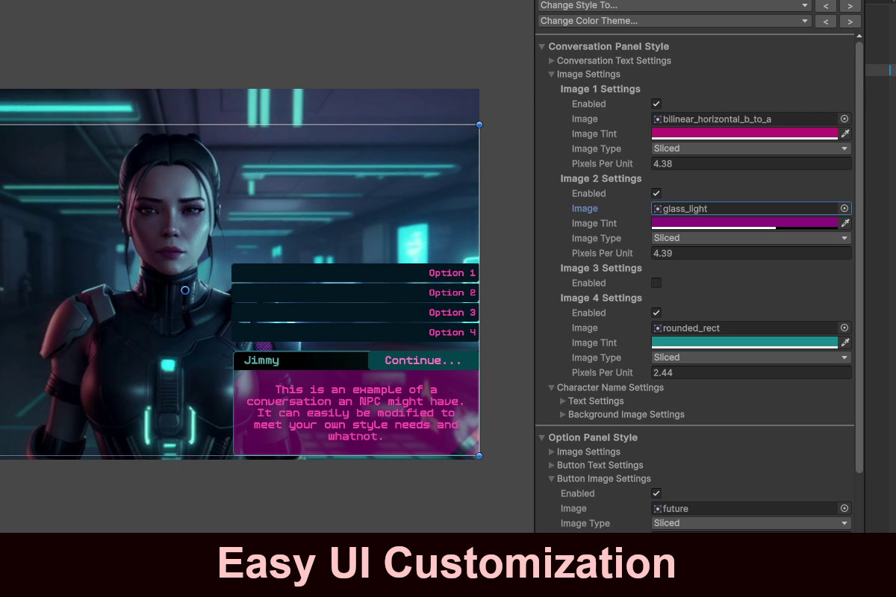The width and height of the screenshot is (896, 597).
Task: Open object picker for the future image
Action: [x=844, y=508]
